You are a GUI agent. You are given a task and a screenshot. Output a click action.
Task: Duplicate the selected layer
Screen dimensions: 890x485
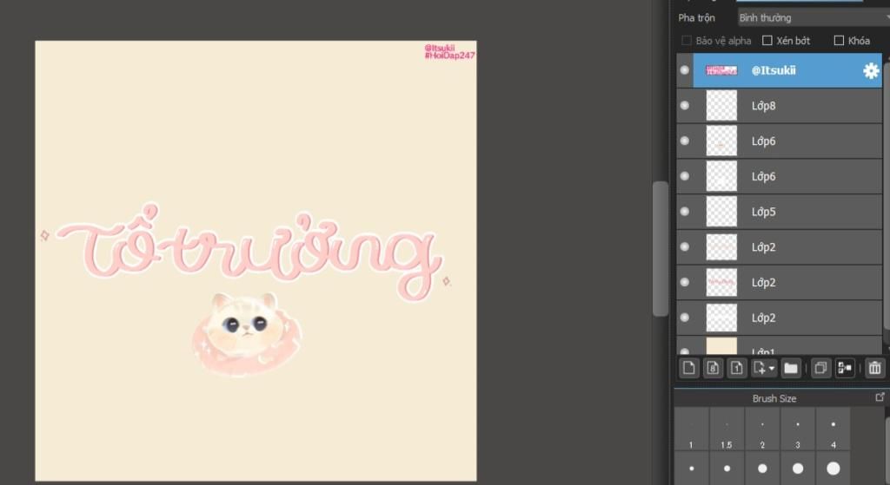click(820, 368)
